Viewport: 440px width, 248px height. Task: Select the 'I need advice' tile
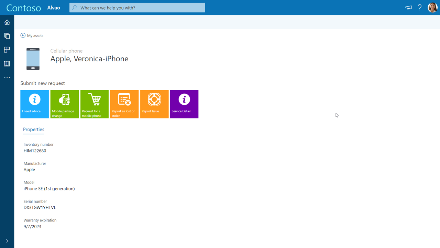(x=34, y=104)
